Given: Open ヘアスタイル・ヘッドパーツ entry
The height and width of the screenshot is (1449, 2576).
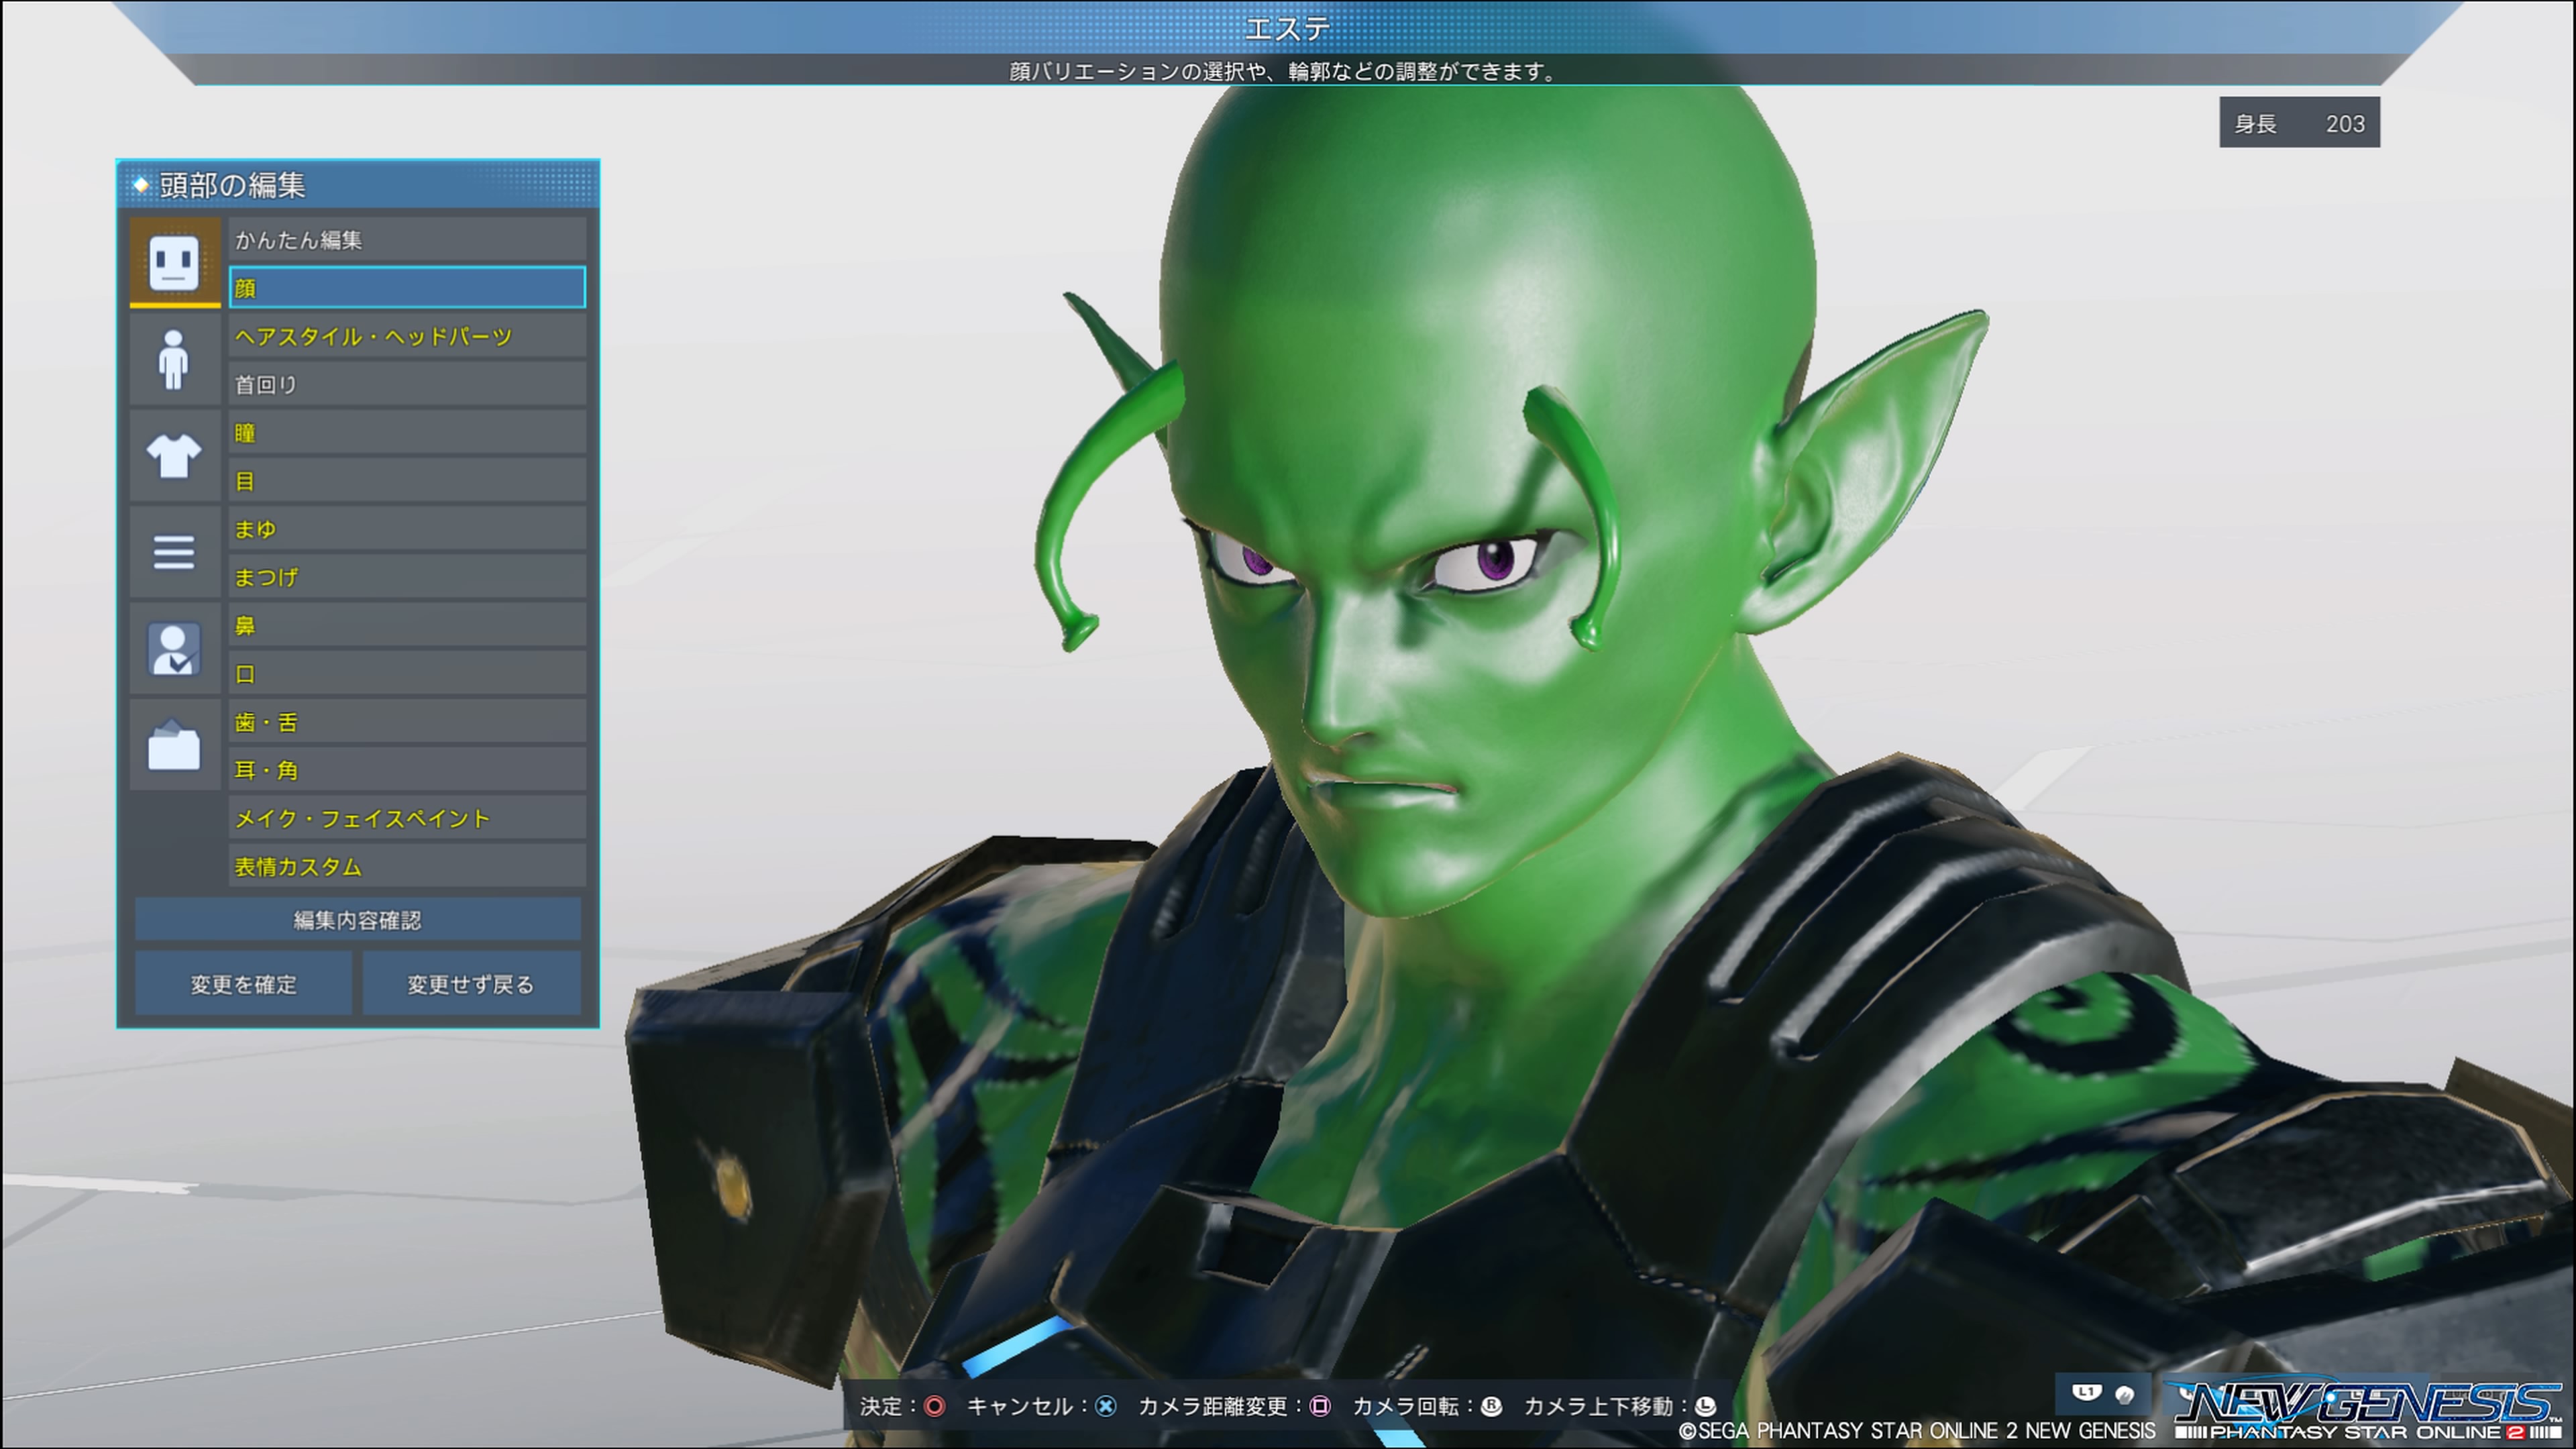Looking at the screenshot, I should click(x=407, y=336).
